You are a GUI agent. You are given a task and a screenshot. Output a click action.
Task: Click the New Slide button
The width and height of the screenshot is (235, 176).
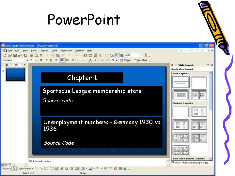coord(140,60)
